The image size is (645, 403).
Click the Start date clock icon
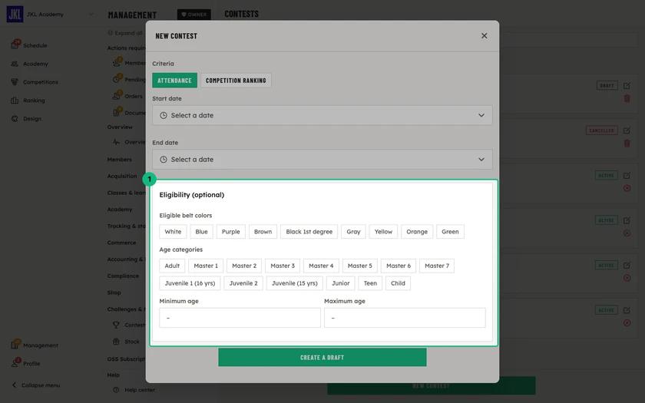164,115
